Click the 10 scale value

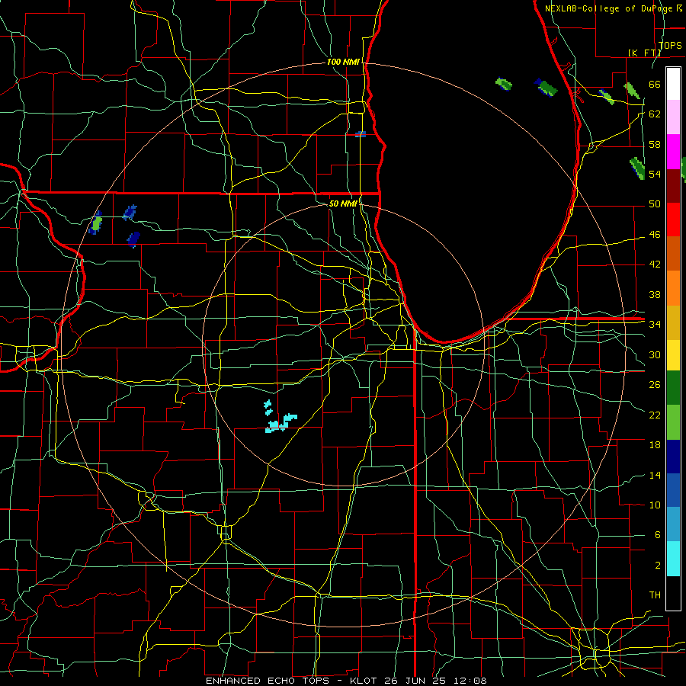tap(655, 505)
